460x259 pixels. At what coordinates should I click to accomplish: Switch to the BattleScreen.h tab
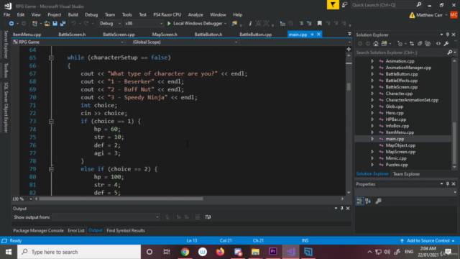[x=72, y=35]
